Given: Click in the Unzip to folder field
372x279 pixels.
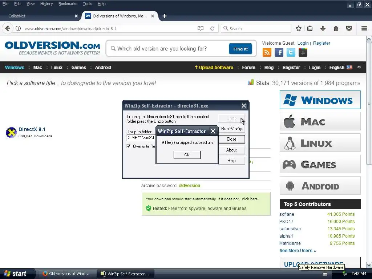Looking at the screenshot, I should point(141,138).
